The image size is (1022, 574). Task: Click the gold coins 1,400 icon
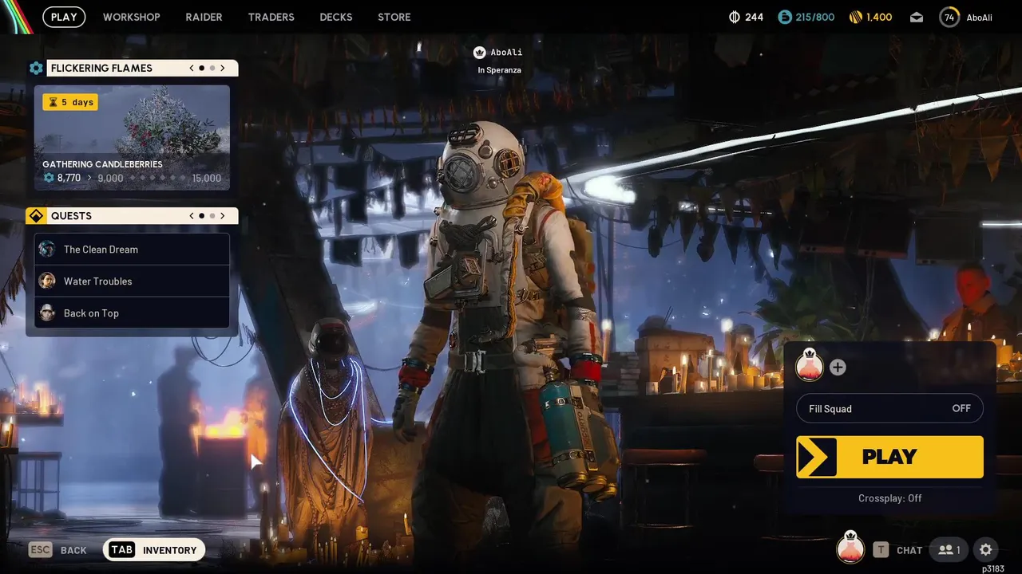855,17
